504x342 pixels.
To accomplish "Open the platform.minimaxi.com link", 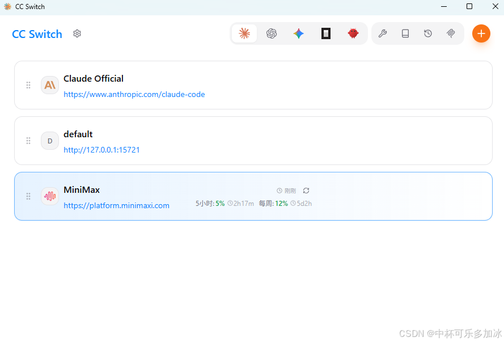I will click(x=116, y=206).
